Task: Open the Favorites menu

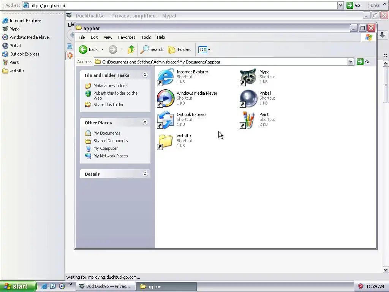Action: (x=127, y=37)
